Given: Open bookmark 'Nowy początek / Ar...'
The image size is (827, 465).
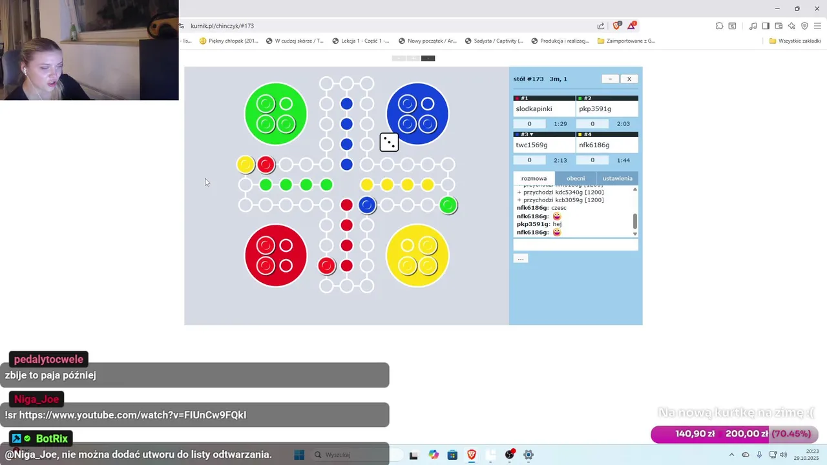Looking at the screenshot, I should click(x=427, y=41).
